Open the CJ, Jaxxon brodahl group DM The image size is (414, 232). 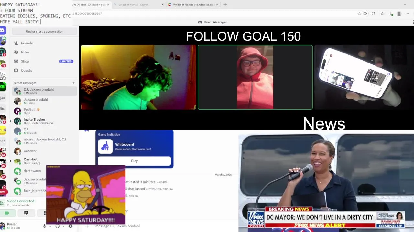[45, 91]
